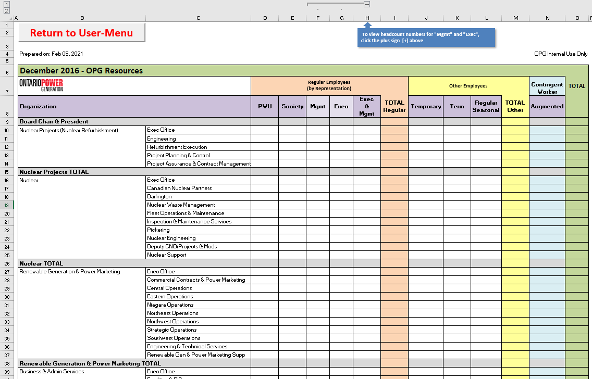Select 'Renewable Gen & Power Marketing Supp' cell
Image resolution: width=592 pixels, height=379 pixels.
(x=198, y=355)
